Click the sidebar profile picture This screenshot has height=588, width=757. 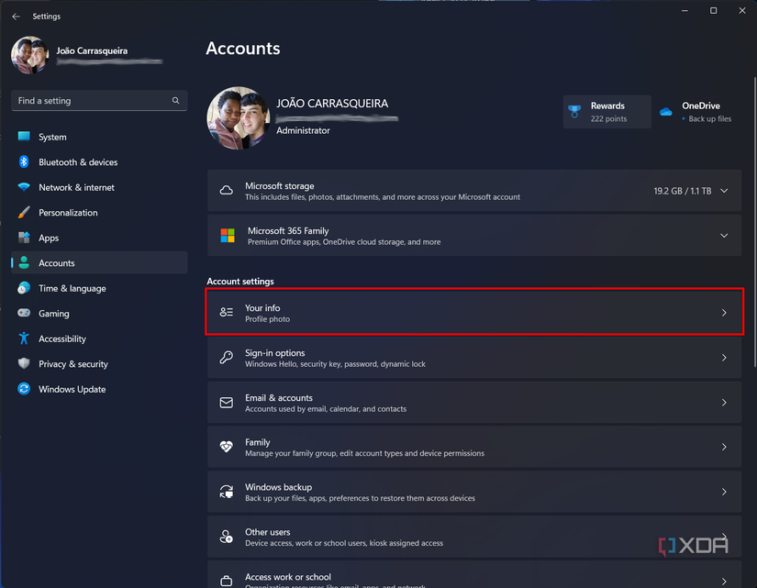click(30, 55)
